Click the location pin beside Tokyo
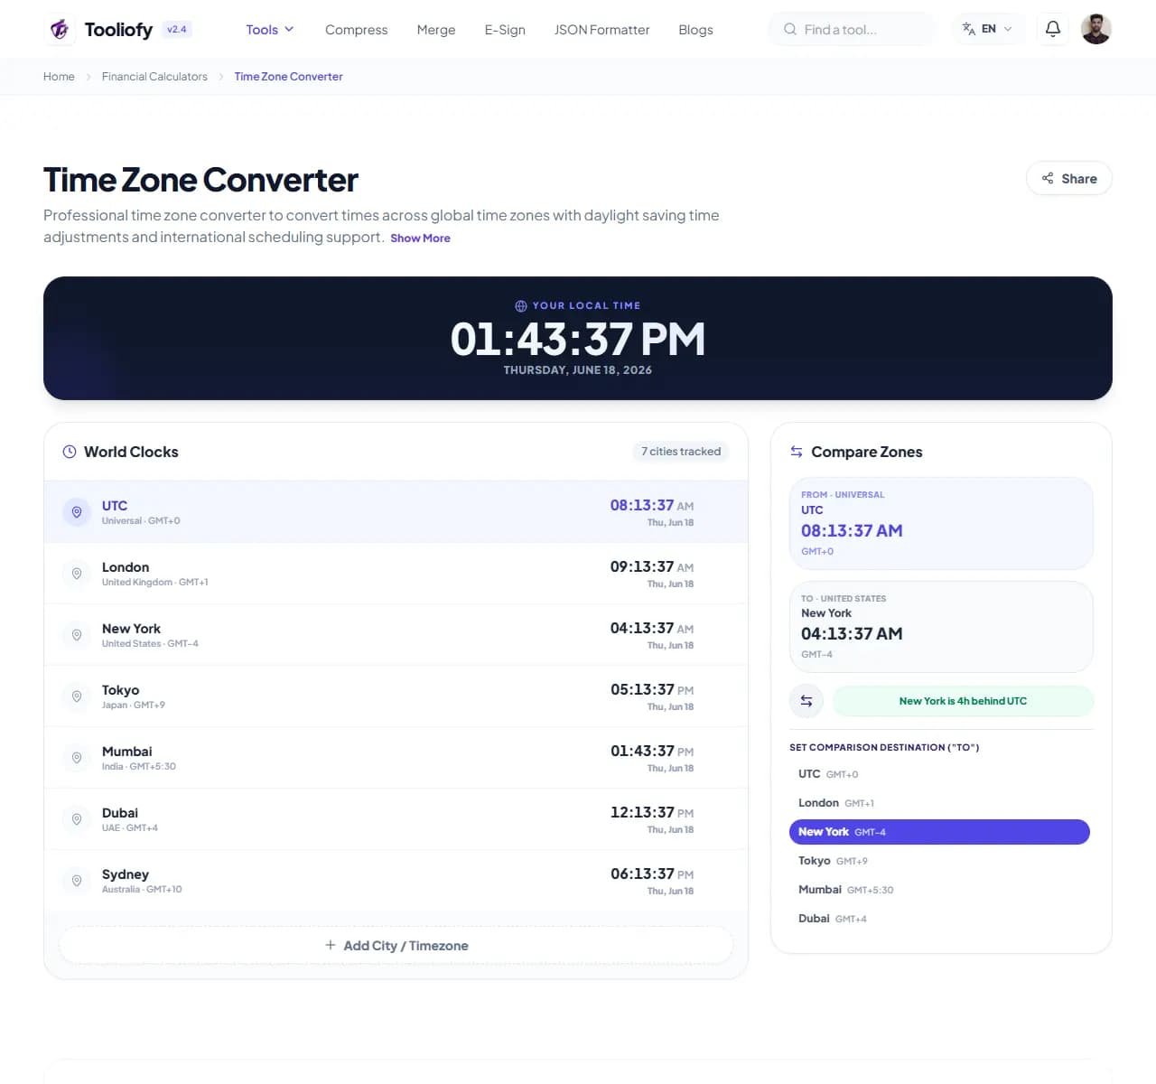 coord(77,696)
